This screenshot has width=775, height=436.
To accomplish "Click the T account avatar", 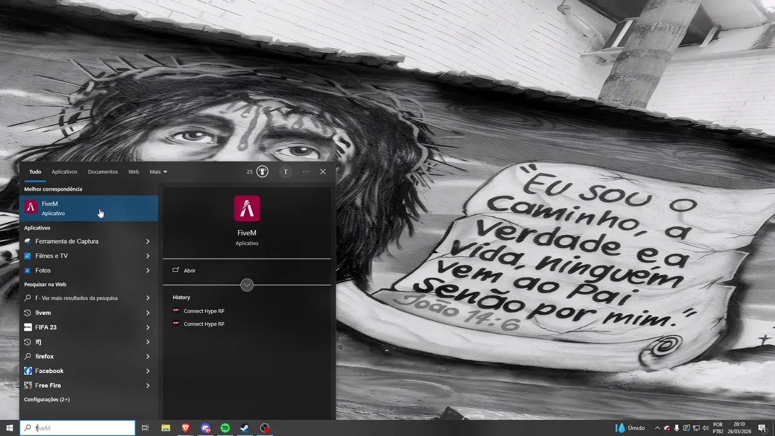I will tap(286, 172).
